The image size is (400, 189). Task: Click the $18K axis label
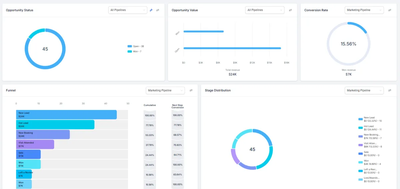tap(287, 63)
